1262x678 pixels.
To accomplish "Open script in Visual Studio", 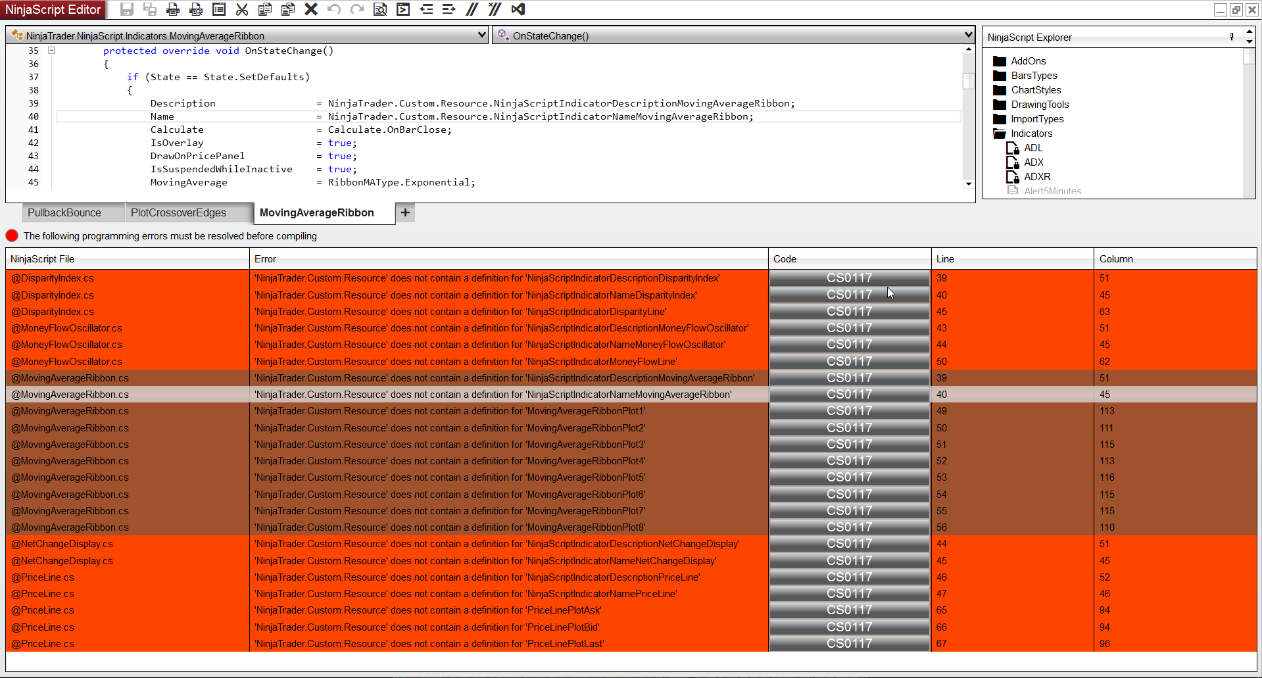I will [x=518, y=9].
